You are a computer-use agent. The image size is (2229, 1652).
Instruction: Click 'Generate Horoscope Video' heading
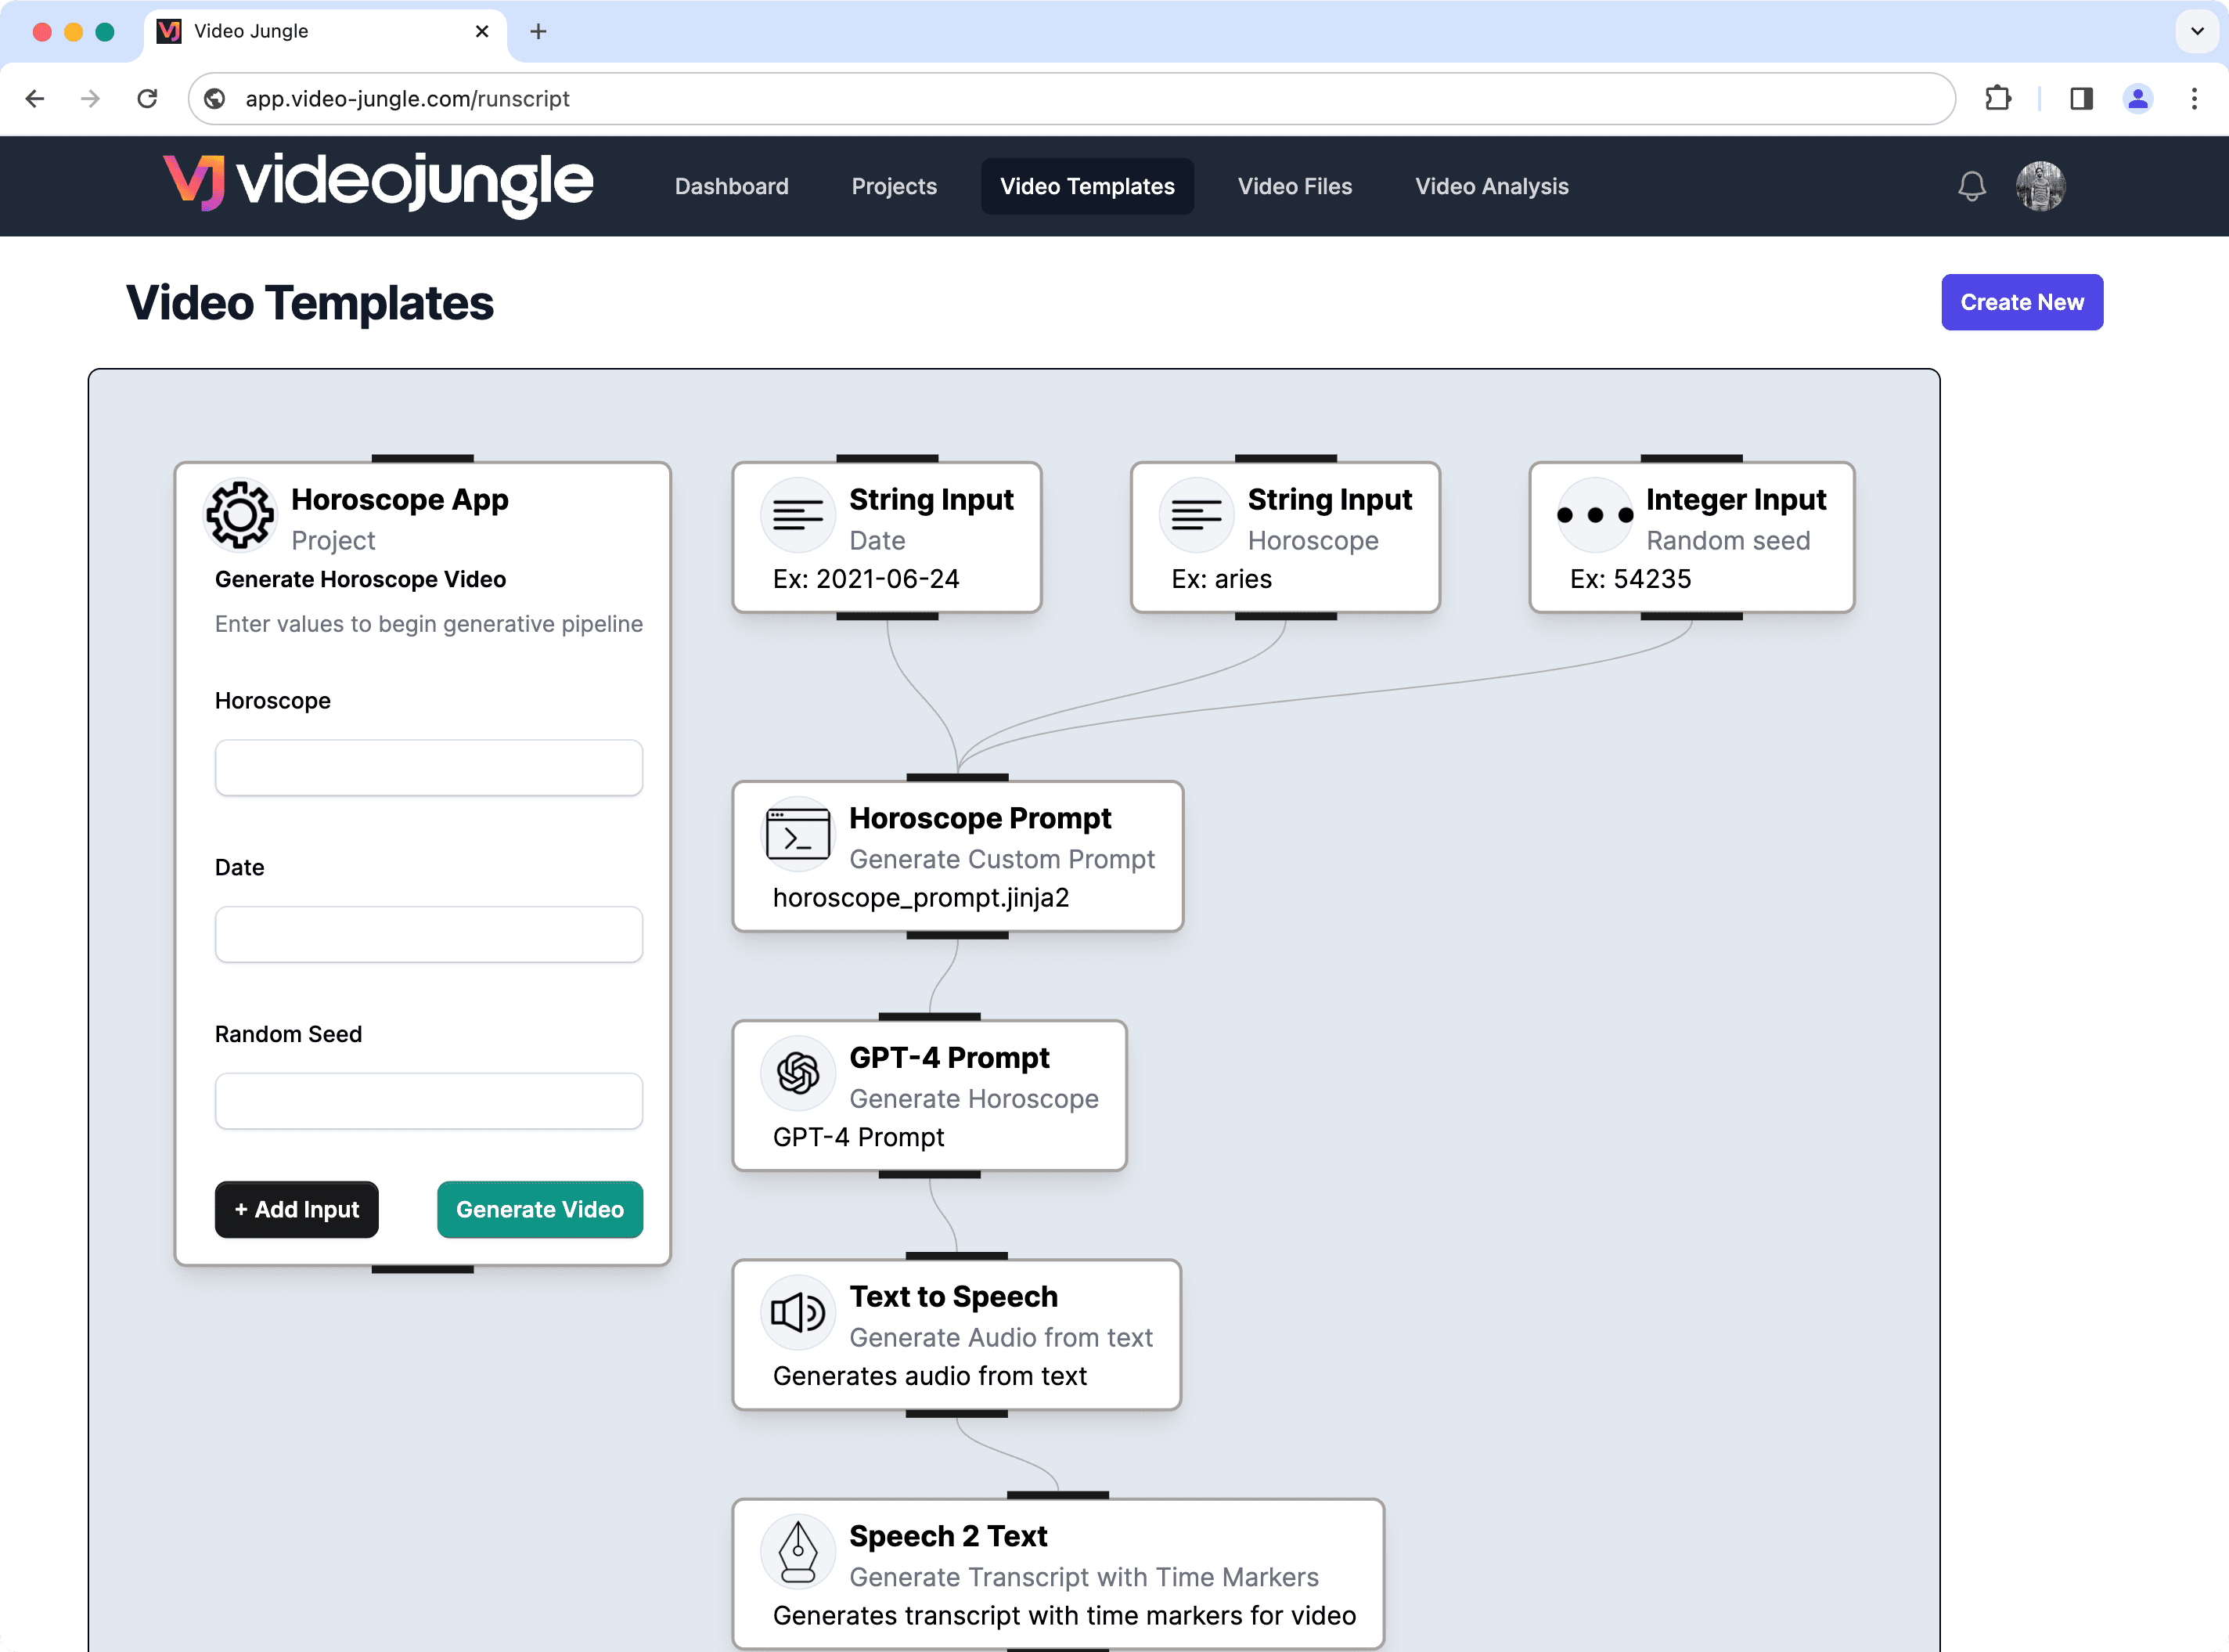click(360, 579)
